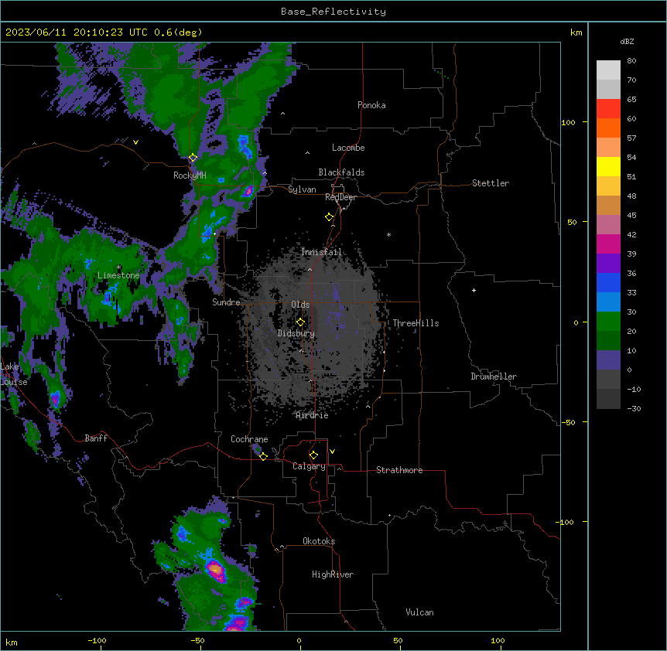Screen dimensions: 667x651
Task: Click the yellow diamond marker south of RedDeer
Action: 330,217
